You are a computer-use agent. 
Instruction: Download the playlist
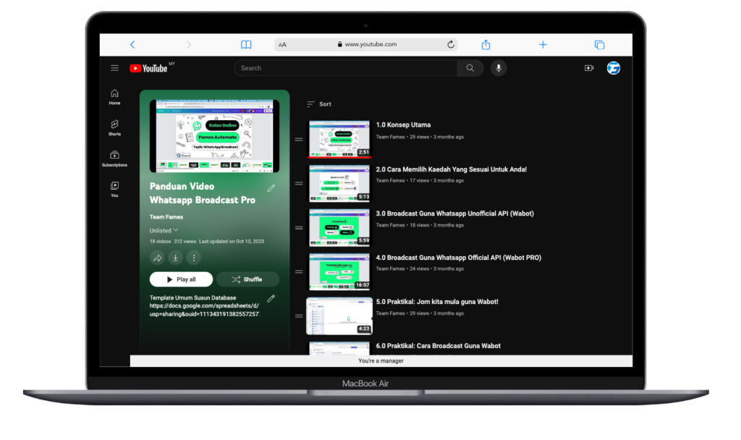click(x=175, y=258)
